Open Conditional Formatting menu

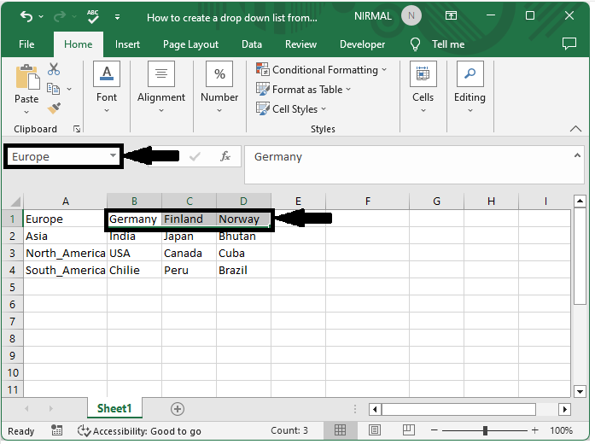click(321, 70)
